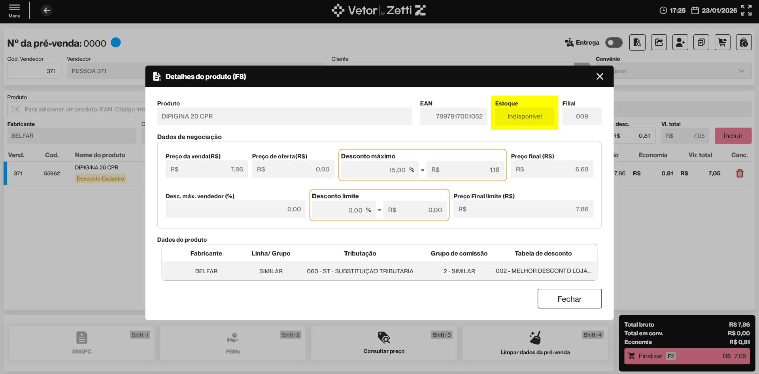The image size is (759, 374).
Task: Expand the Convênio dropdown
Action: point(742,71)
